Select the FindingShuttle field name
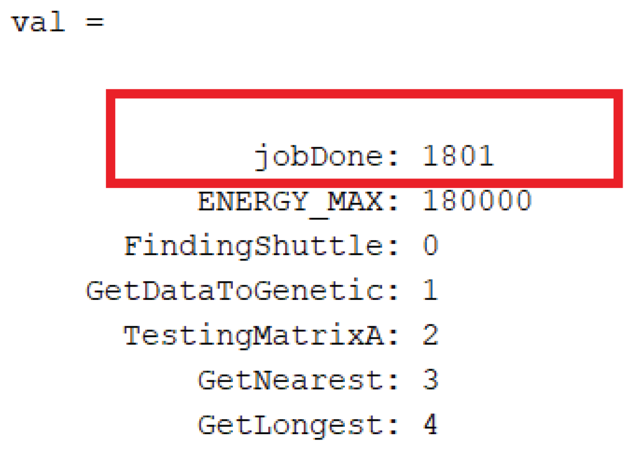This screenshot has width=637, height=463. coord(254,247)
